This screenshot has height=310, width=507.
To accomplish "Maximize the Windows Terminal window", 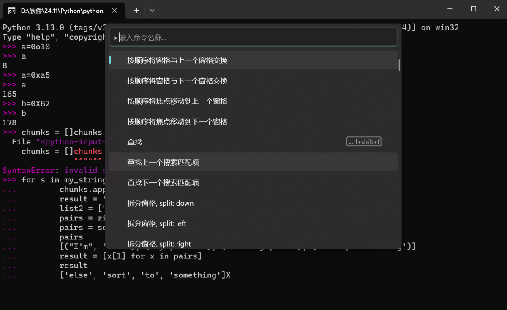I will (474, 9).
